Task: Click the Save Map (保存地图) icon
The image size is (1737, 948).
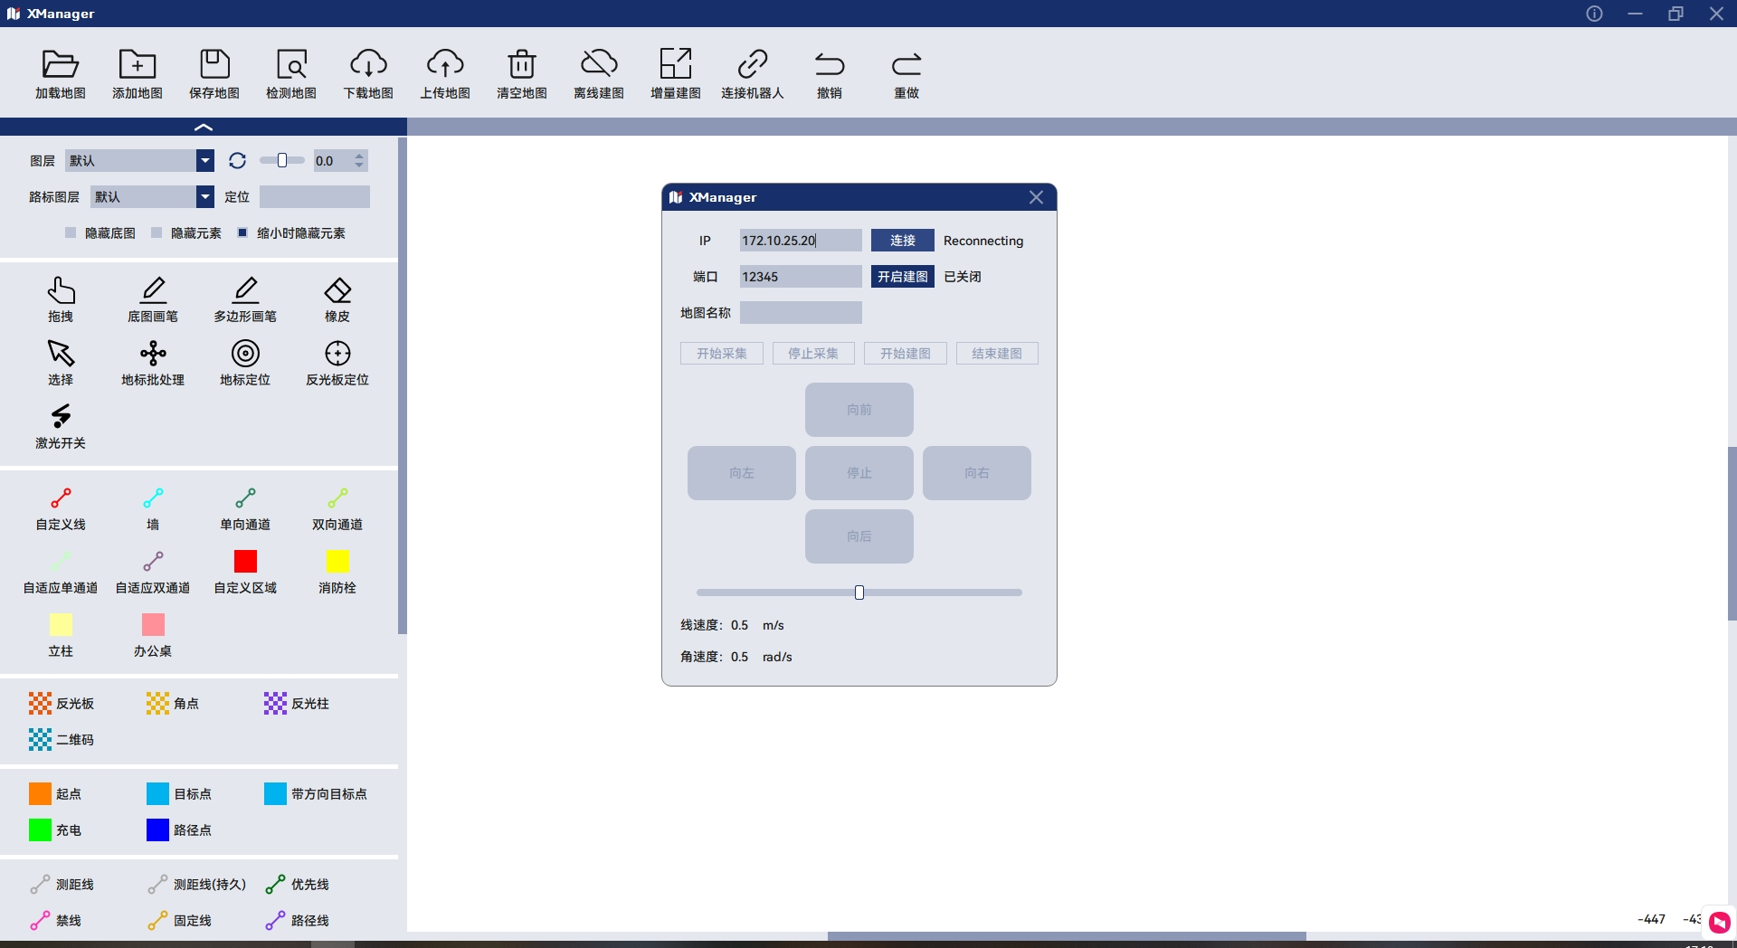Action: click(x=214, y=65)
